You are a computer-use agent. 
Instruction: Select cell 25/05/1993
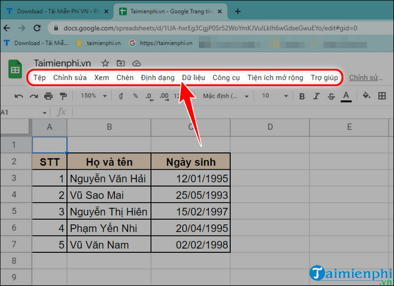191,195
